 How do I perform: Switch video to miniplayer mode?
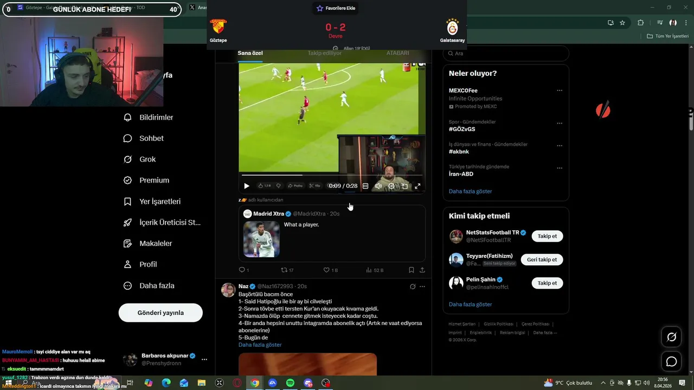[x=404, y=186]
